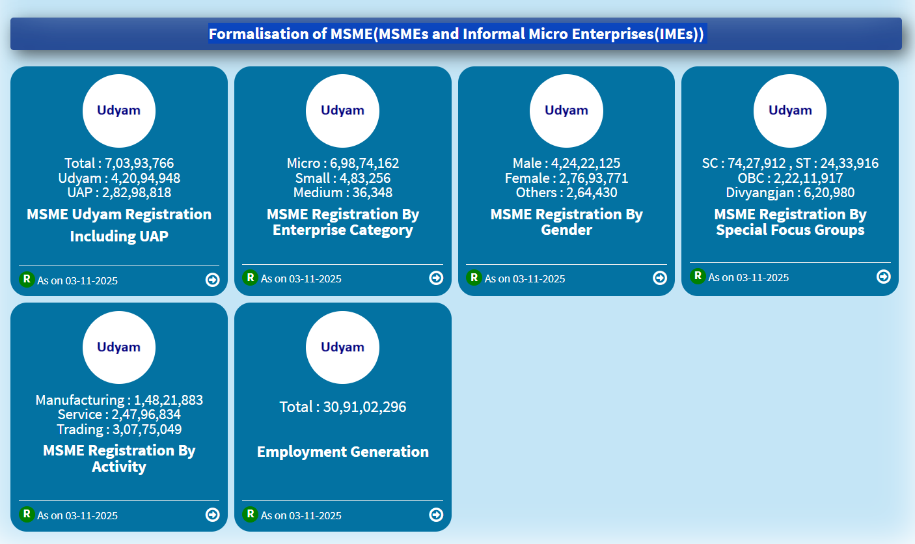Open details via arrow on Enterprise Category card
The height and width of the screenshot is (544, 915).
[436, 277]
